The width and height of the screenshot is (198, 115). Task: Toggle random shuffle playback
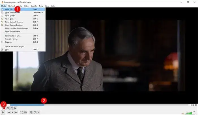point(38,112)
